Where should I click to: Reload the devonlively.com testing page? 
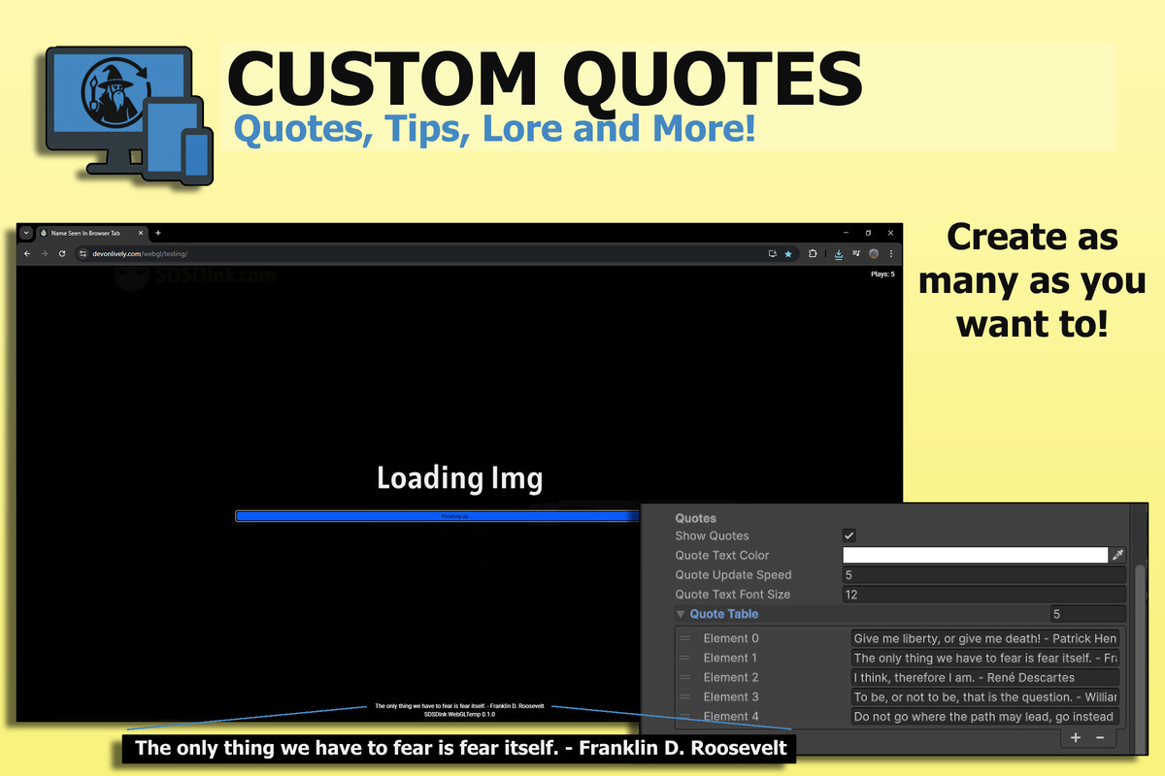(60, 253)
